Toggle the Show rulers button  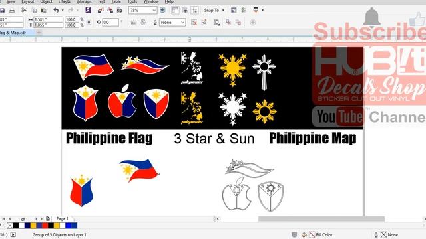175,11
